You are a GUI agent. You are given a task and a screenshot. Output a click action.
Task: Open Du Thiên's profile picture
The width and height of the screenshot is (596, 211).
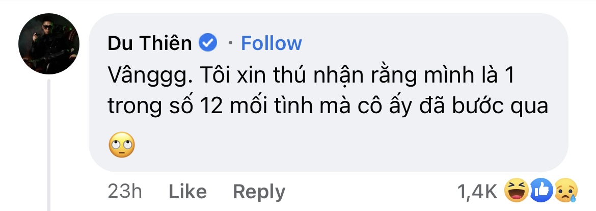point(49,44)
